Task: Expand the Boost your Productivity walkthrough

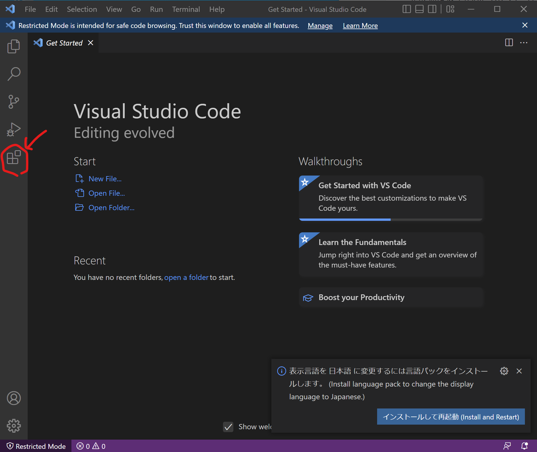Action: pyautogui.click(x=361, y=297)
